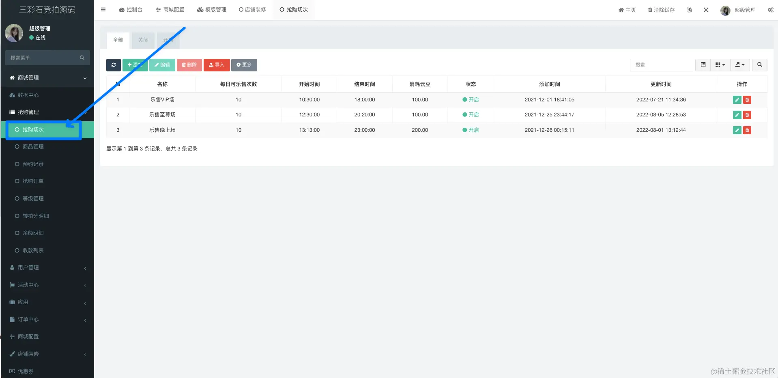Click the search magnifier button beside table tools
Image resolution: width=778 pixels, height=378 pixels.
760,65
